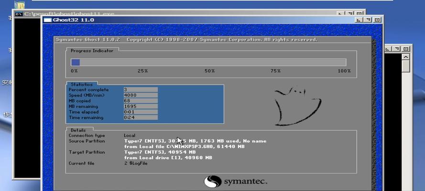
Task: Click the '100%' progress scale label
Action: (x=344, y=71)
